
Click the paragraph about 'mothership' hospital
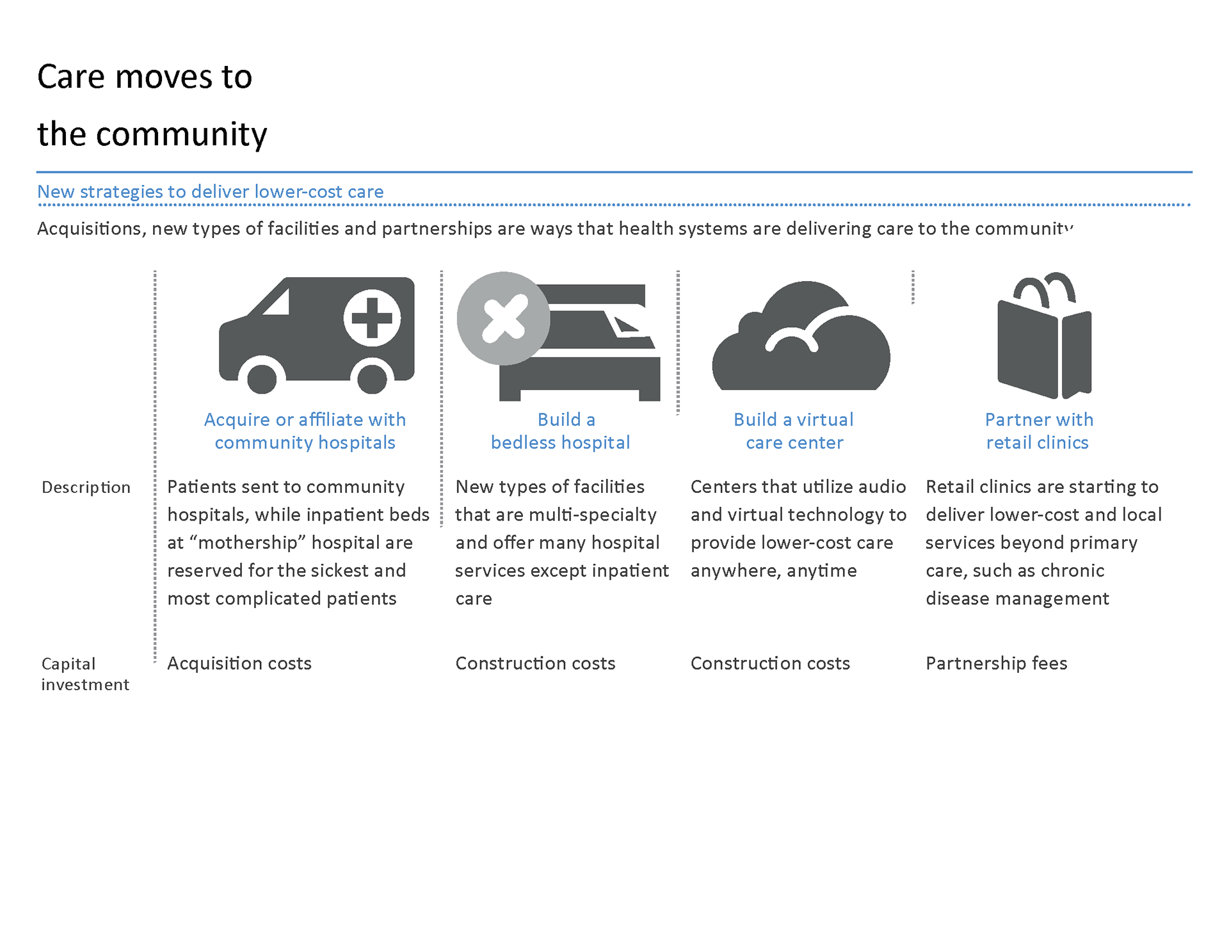298,542
